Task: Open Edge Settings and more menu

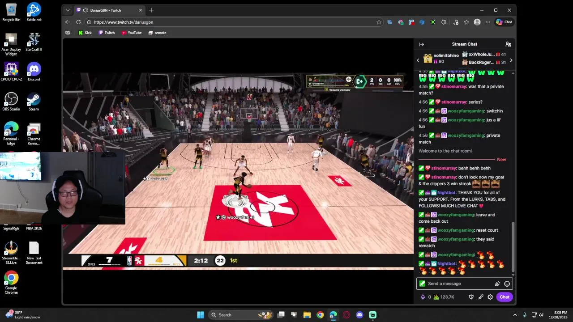Action: [488, 22]
